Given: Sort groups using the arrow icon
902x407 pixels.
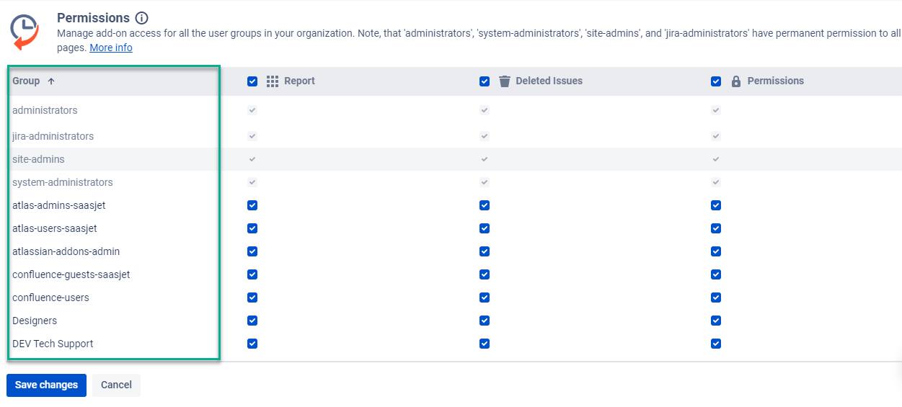Looking at the screenshot, I should tap(51, 81).
